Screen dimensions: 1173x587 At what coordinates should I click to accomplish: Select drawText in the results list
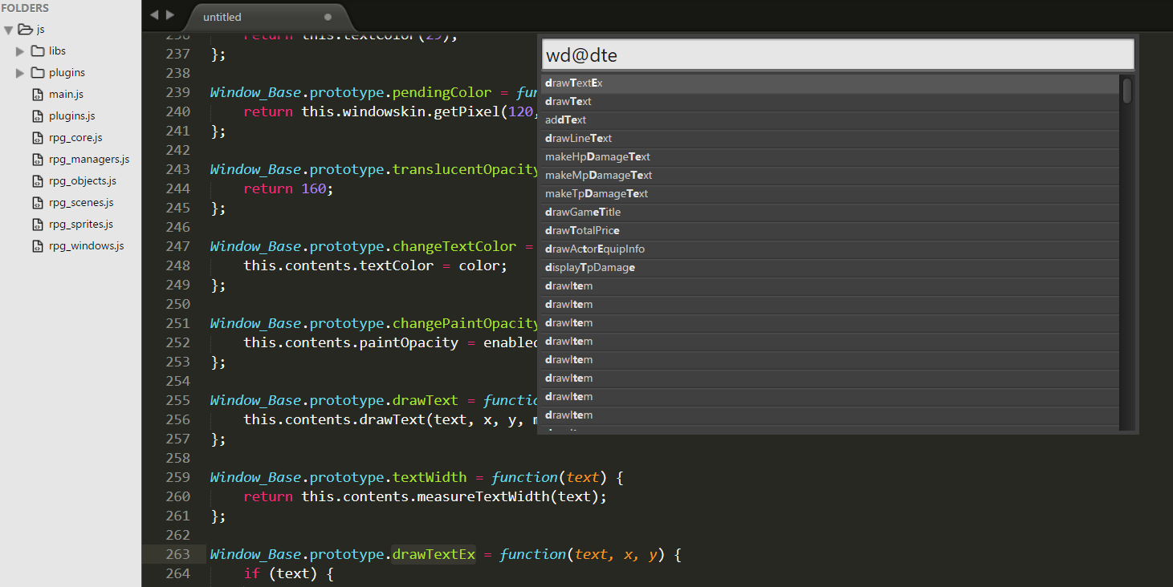[x=830, y=102]
